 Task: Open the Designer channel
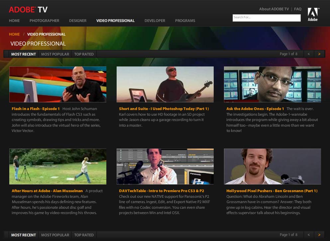pyautogui.click(x=78, y=21)
